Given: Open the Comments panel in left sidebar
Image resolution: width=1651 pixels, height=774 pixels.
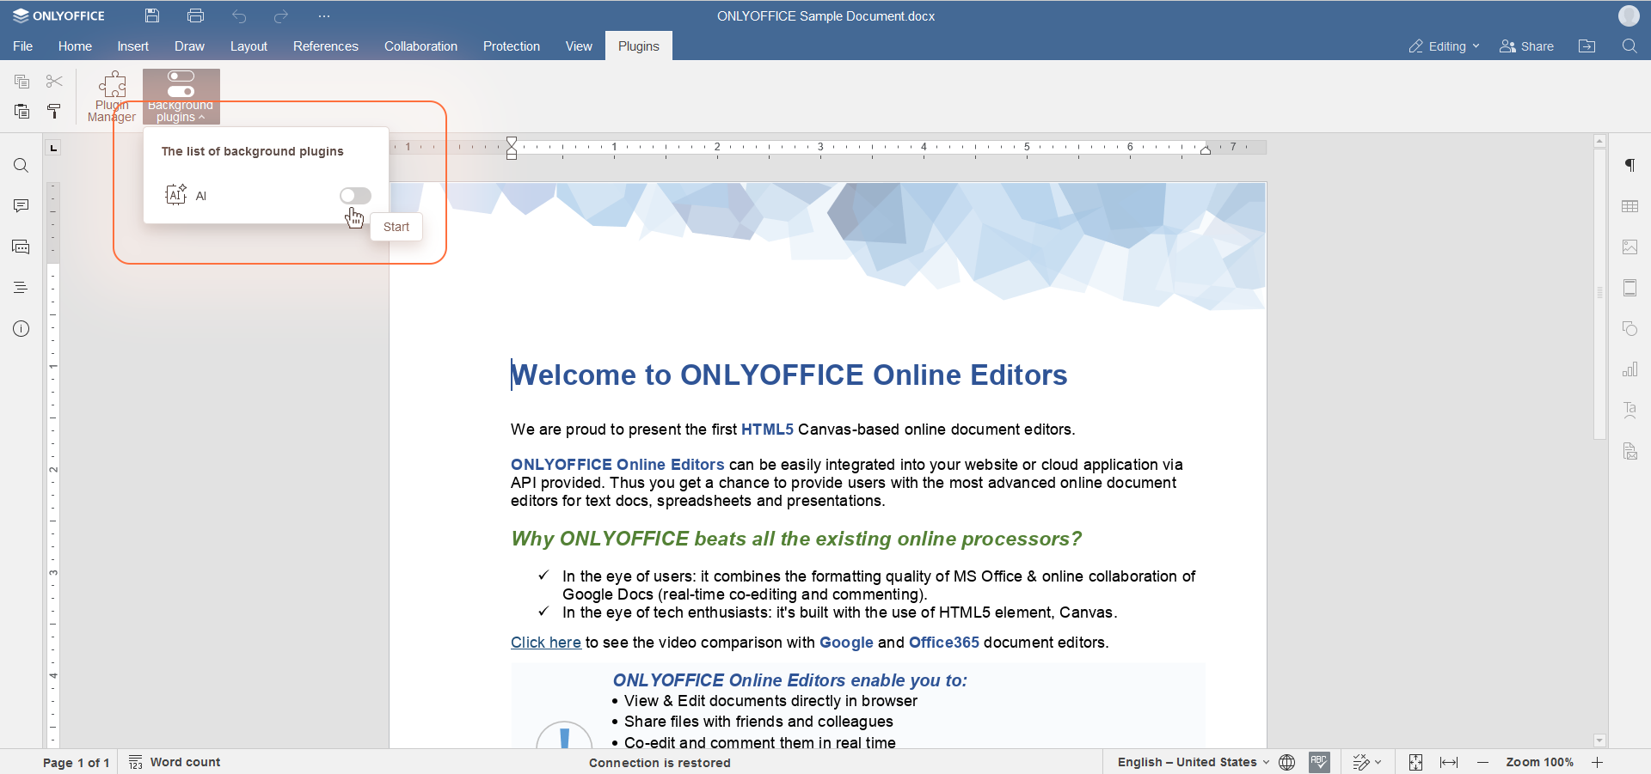Looking at the screenshot, I should [21, 206].
